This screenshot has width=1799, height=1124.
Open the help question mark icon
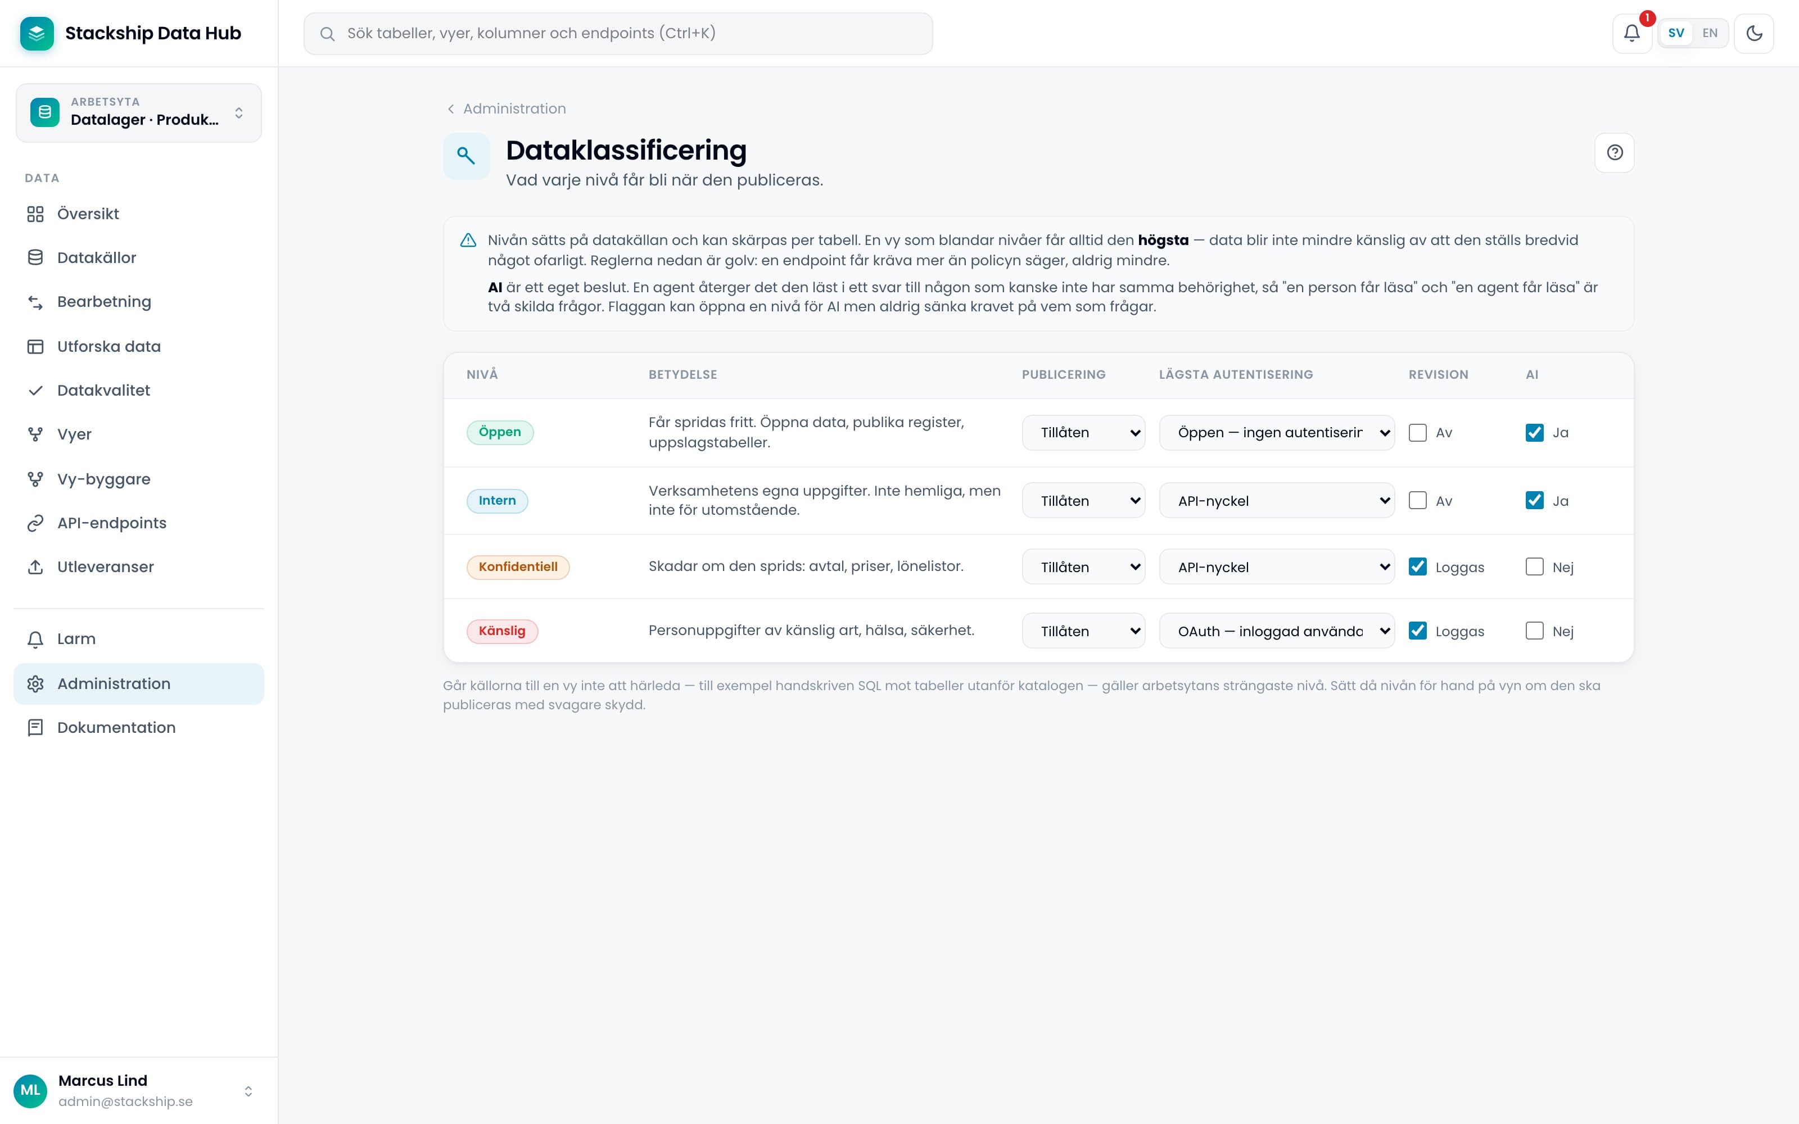pyautogui.click(x=1615, y=152)
